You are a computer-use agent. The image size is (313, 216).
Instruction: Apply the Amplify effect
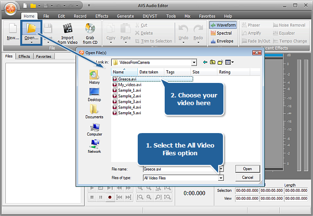pos(251,33)
